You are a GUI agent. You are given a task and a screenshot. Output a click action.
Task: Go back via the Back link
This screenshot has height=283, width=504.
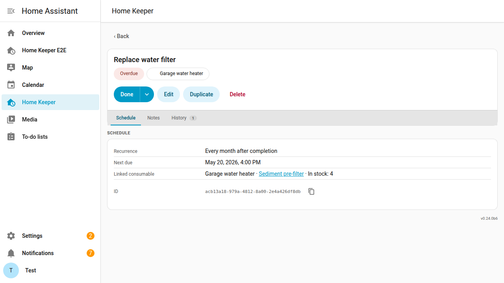click(121, 36)
